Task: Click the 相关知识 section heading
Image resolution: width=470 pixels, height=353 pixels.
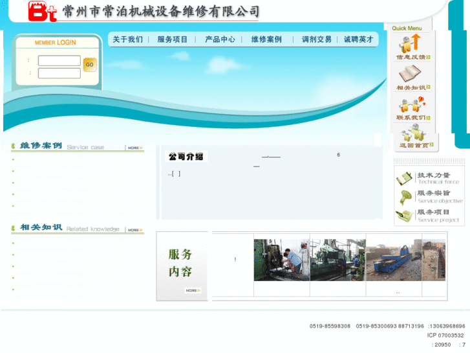Action: [x=41, y=227]
